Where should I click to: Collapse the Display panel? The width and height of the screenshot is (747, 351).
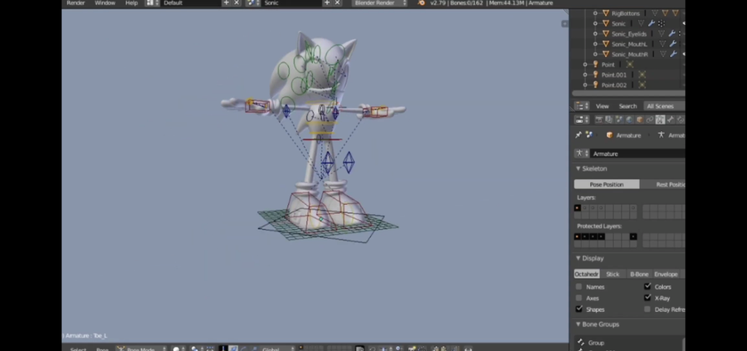click(579, 258)
